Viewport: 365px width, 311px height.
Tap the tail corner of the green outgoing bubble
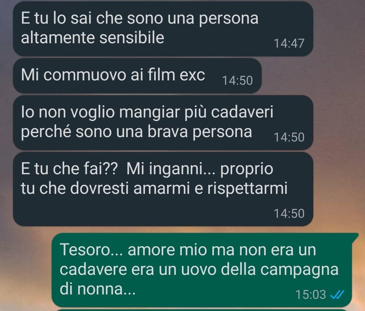pyautogui.click(x=356, y=236)
